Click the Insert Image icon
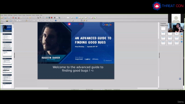185x104 pixels. pos(47,18)
